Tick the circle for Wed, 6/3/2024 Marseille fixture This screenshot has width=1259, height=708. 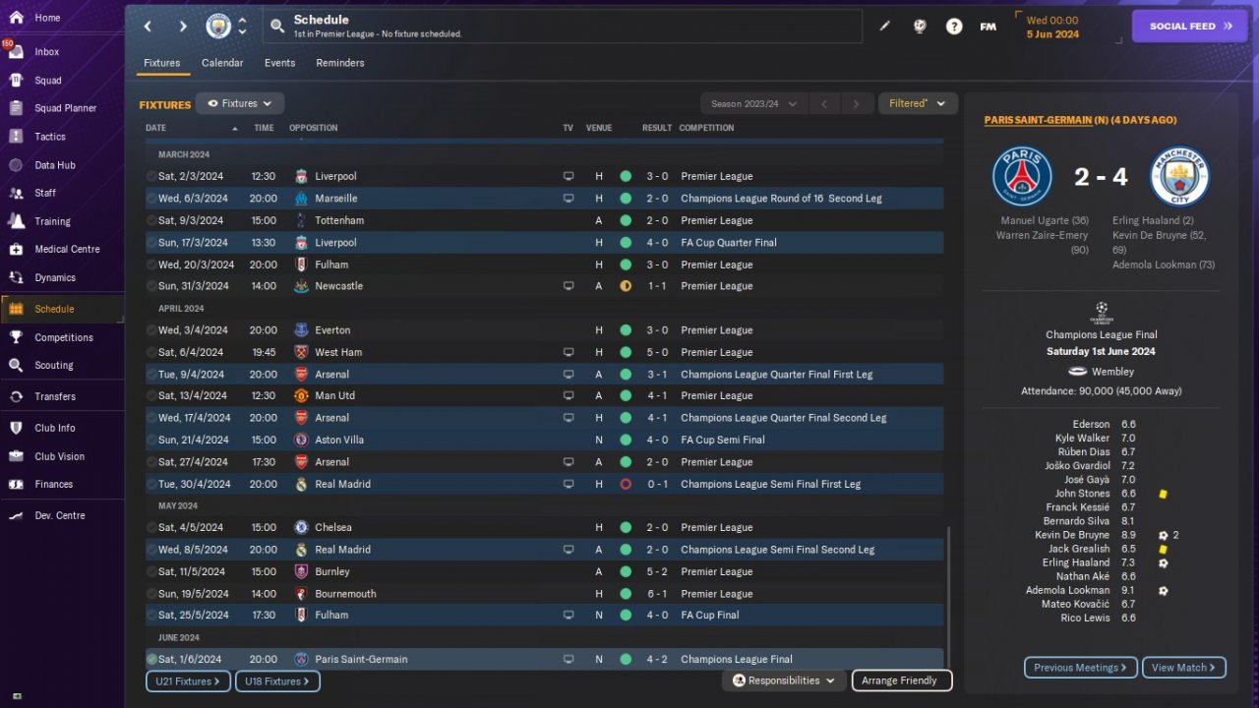tap(151, 199)
